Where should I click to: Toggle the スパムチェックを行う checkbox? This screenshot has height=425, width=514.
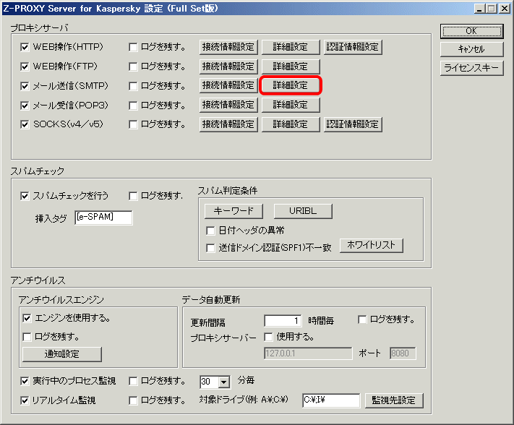click(25, 196)
